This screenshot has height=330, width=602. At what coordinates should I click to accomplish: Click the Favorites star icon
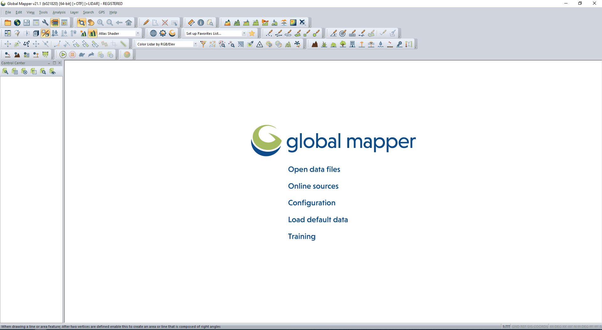pyautogui.click(x=252, y=33)
